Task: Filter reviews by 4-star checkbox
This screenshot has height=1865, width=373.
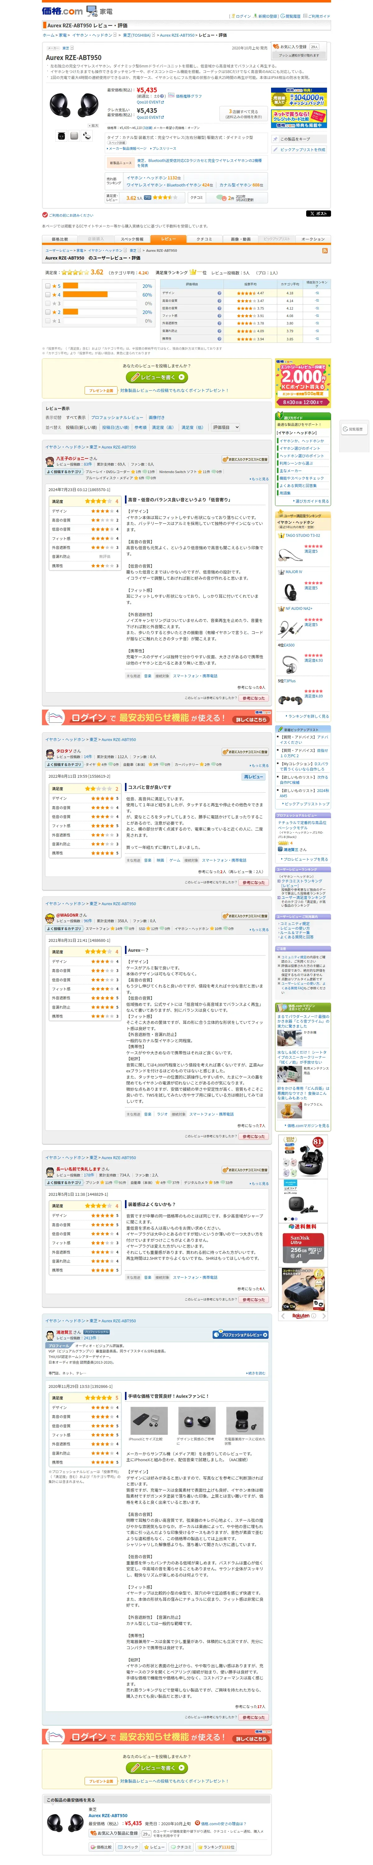Action: pyautogui.click(x=48, y=295)
